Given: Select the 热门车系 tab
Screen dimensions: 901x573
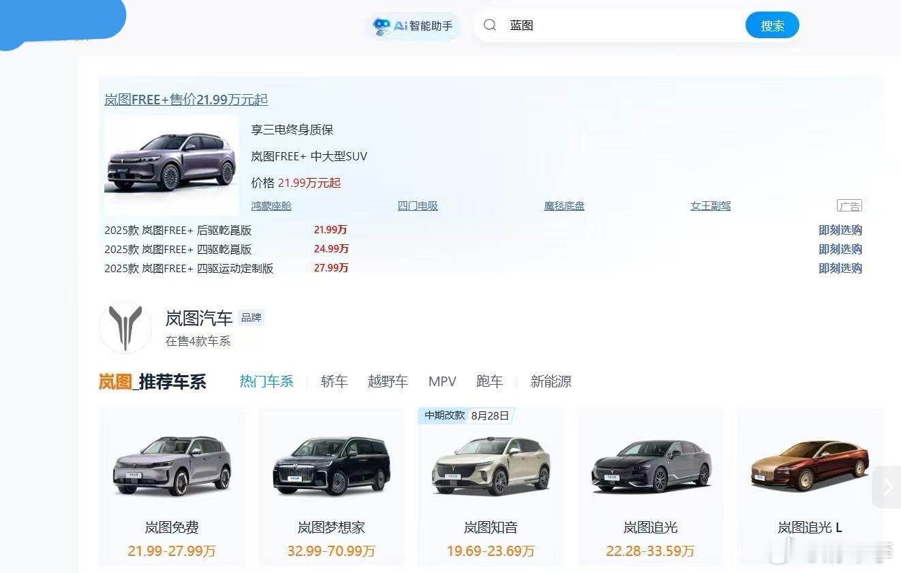Looking at the screenshot, I should pos(266,381).
